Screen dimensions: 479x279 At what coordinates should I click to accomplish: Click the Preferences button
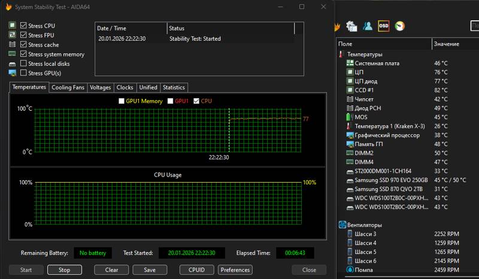tap(235, 270)
